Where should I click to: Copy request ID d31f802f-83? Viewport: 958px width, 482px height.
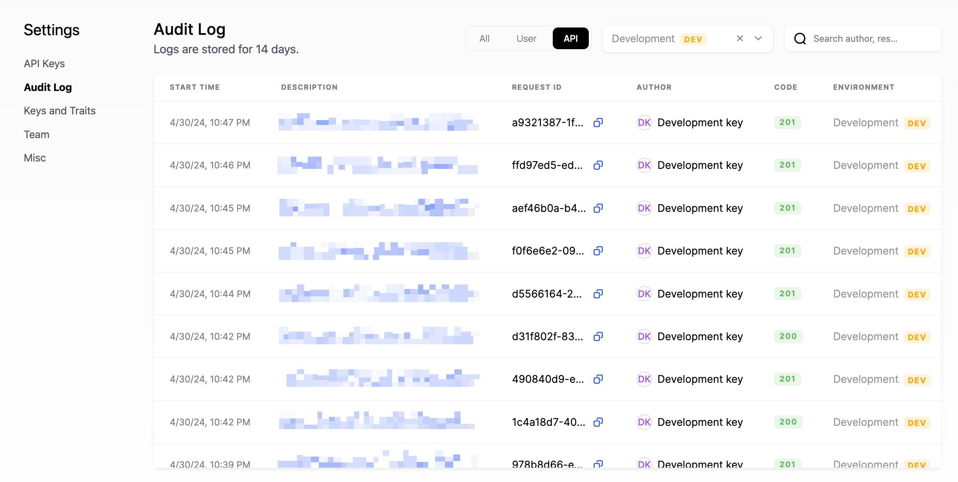click(598, 336)
